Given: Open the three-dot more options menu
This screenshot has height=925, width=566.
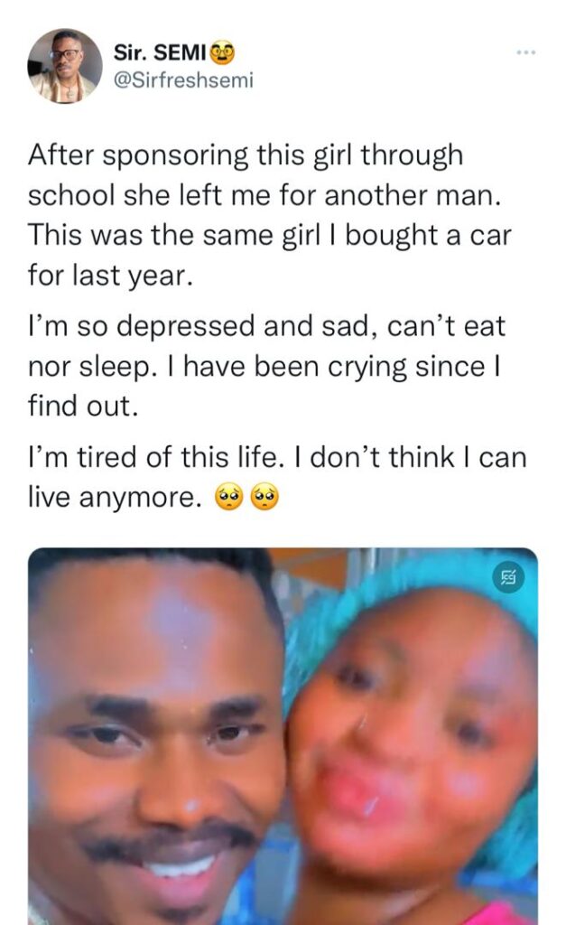Looking at the screenshot, I should (x=525, y=52).
